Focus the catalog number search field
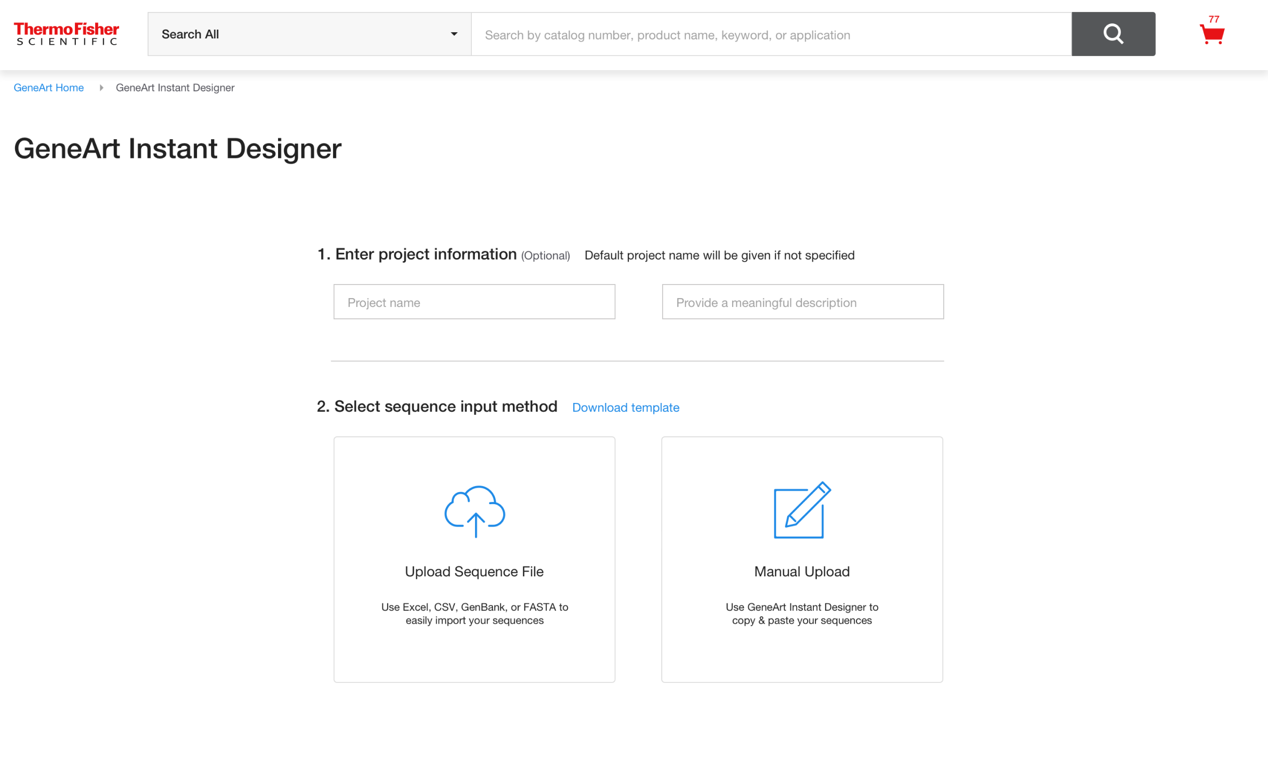 point(771,34)
